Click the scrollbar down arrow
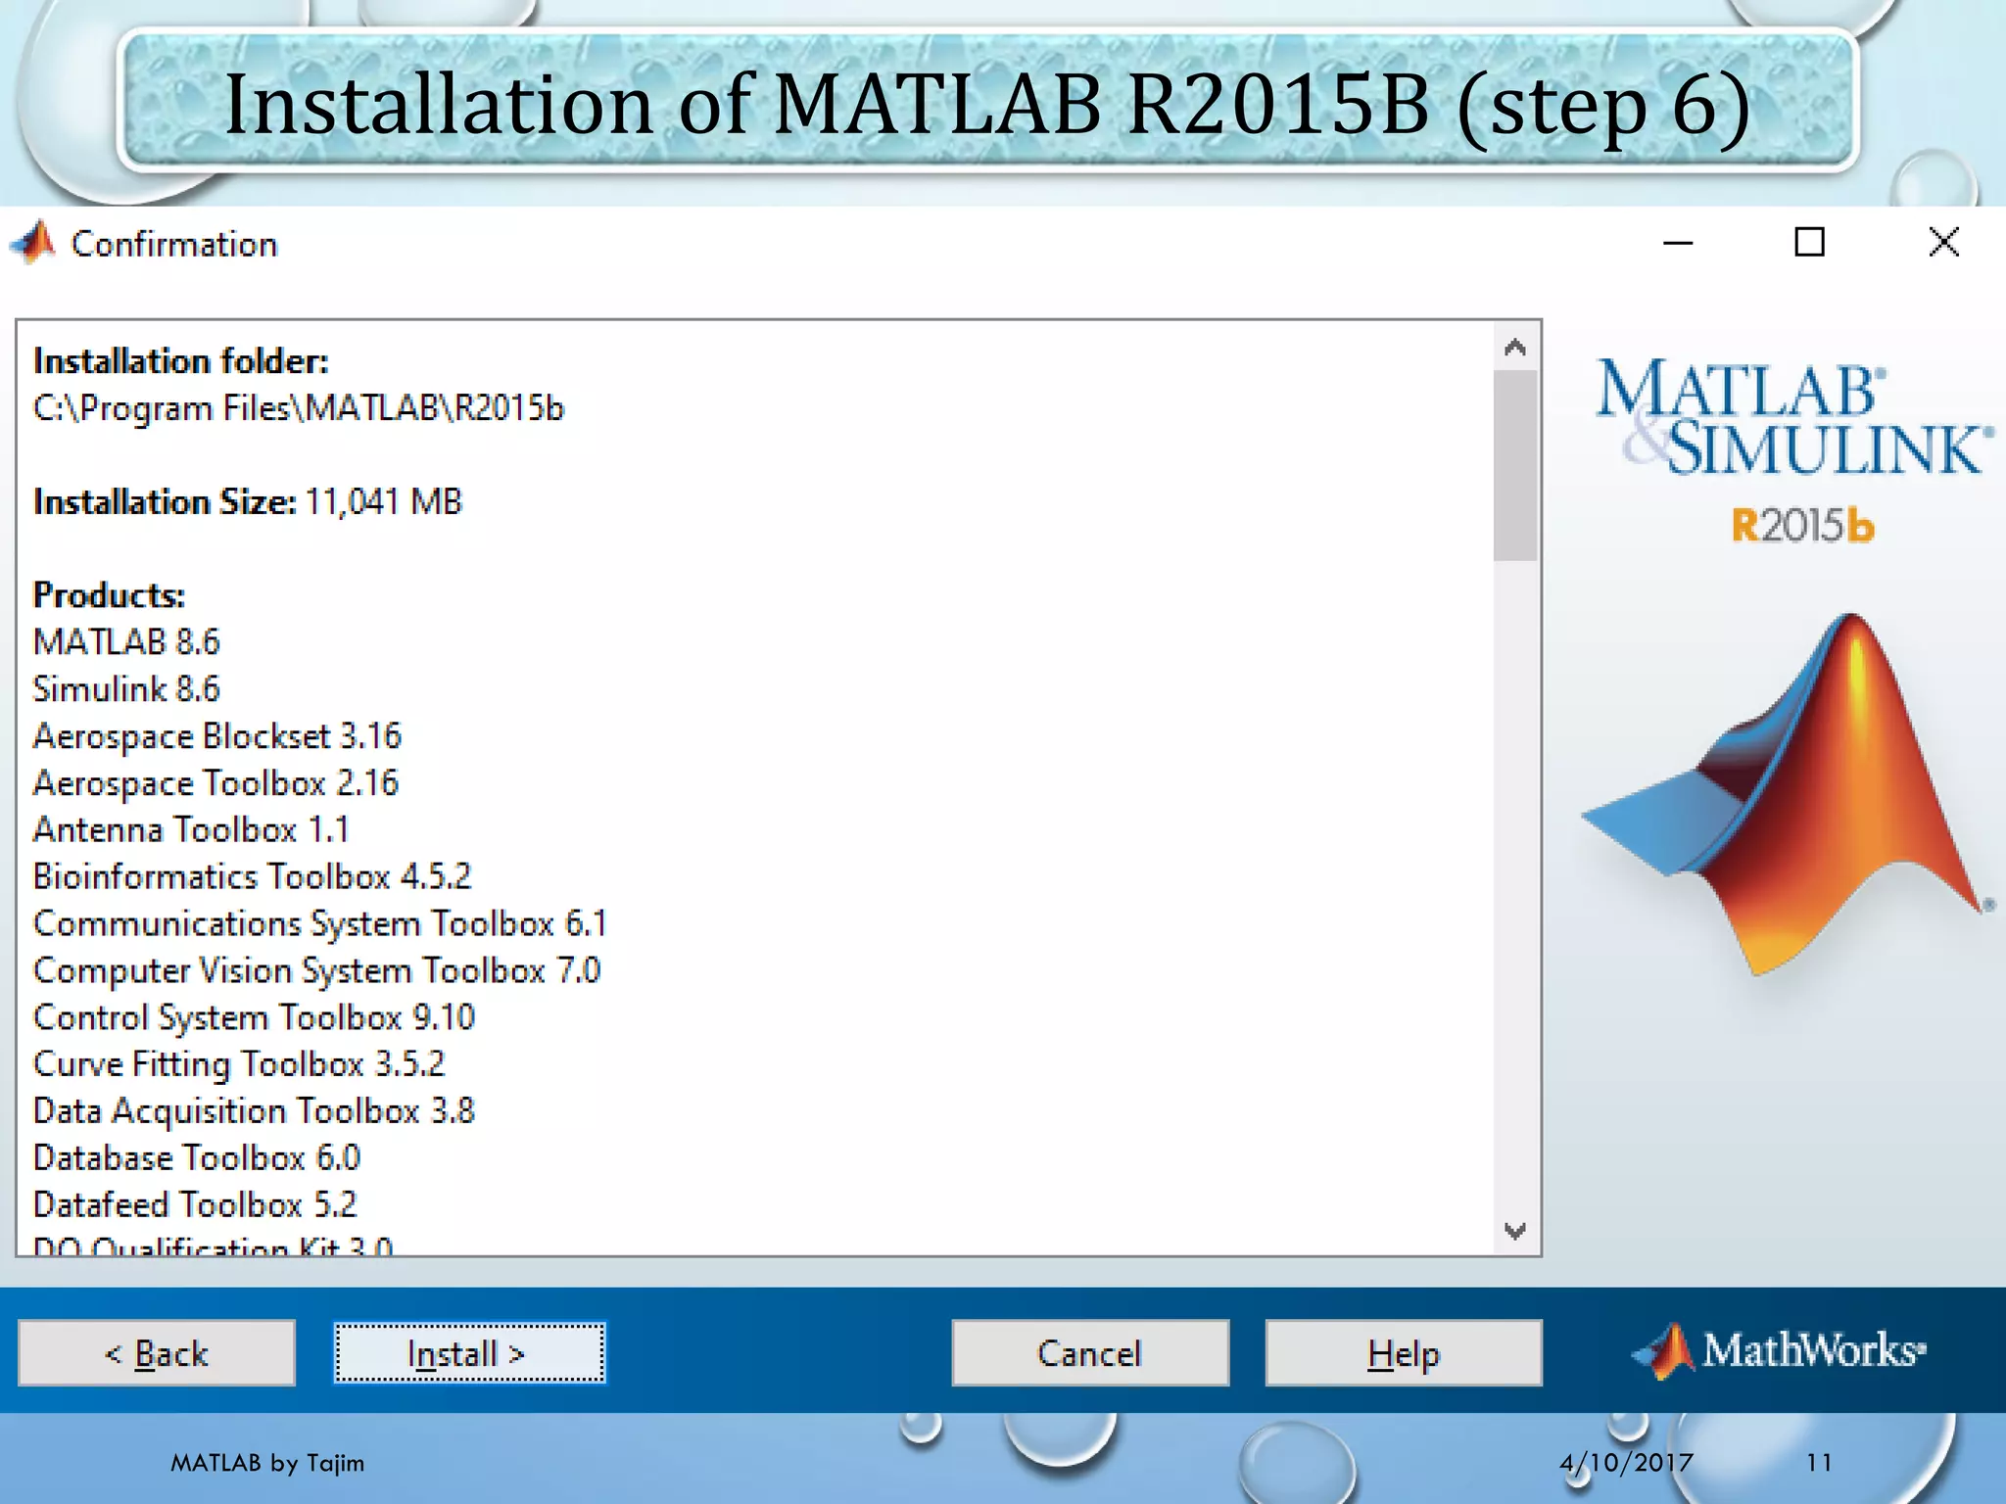Viewport: 2006px width, 1504px height. [1515, 1231]
